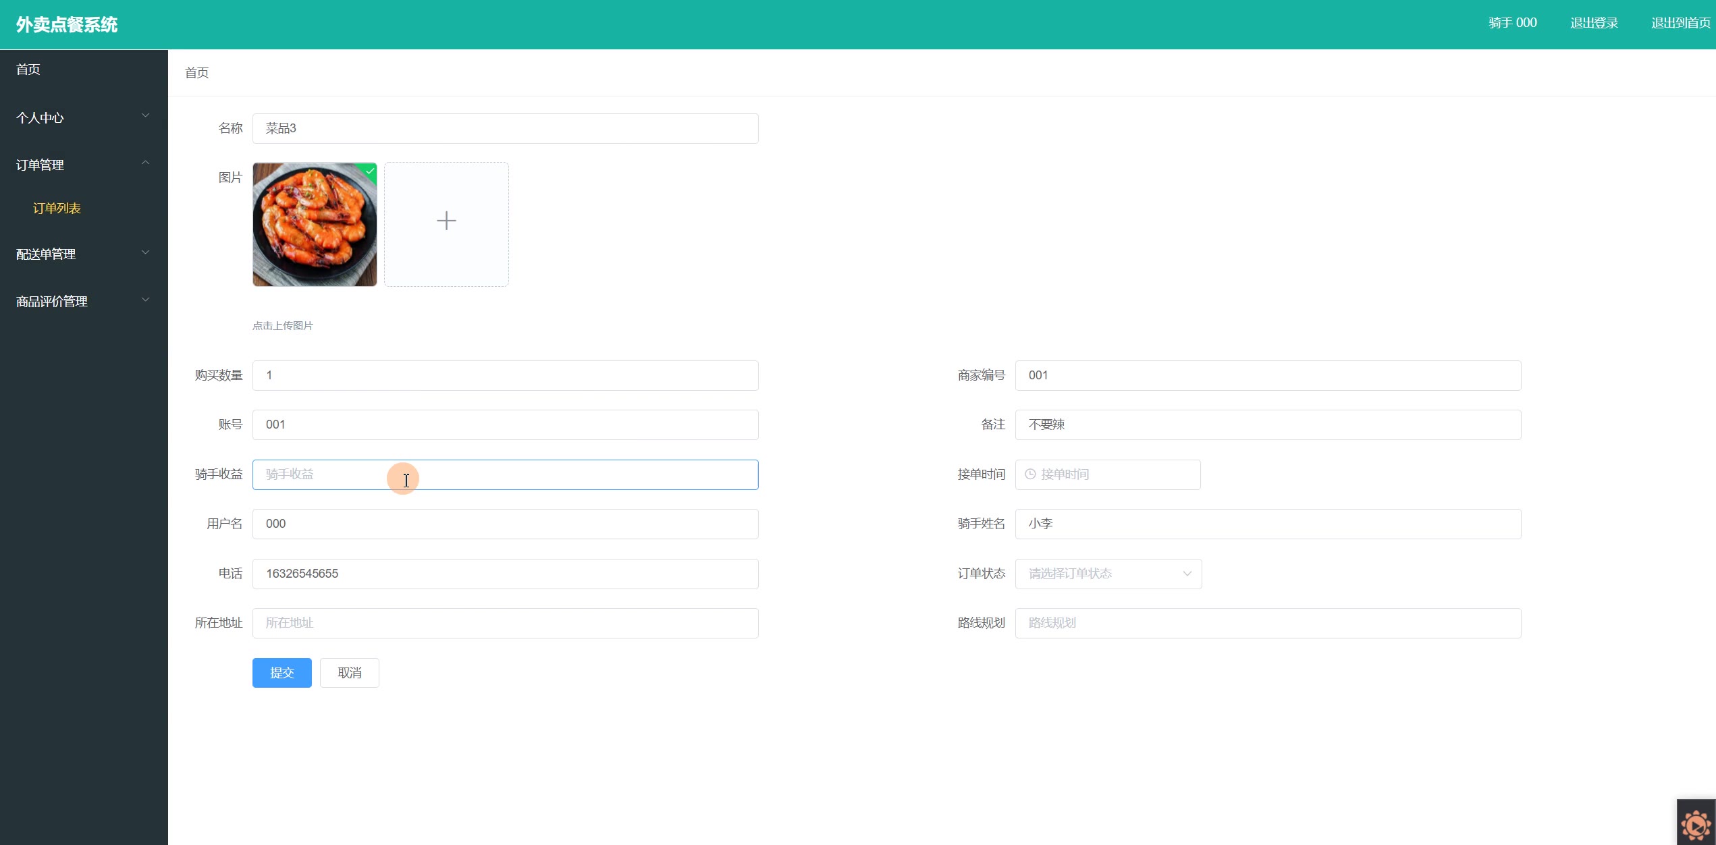The image size is (1716, 845).
Task: Click the 提交 submit button
Action: coord(281,673)
